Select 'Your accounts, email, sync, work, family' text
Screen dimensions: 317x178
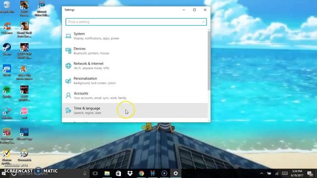(100, 98)
